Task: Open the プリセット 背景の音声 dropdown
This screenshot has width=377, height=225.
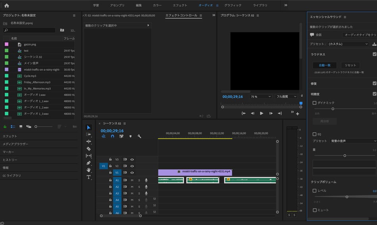Action: click(x=353, y=141)
